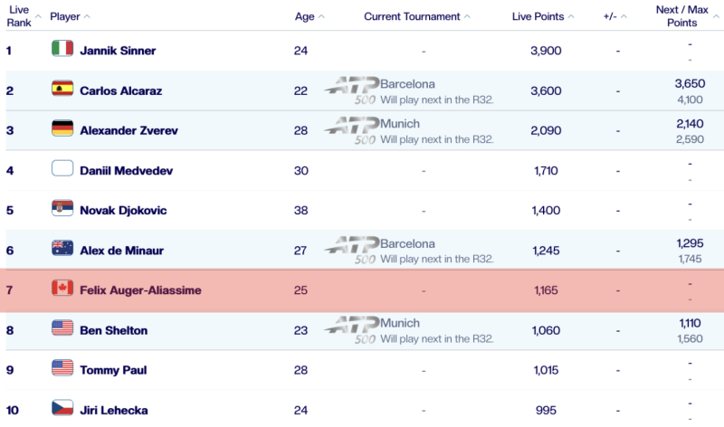Click the Serbian flag beside Novak Djokovic
724x427 pixels.
tap(62, 208)
